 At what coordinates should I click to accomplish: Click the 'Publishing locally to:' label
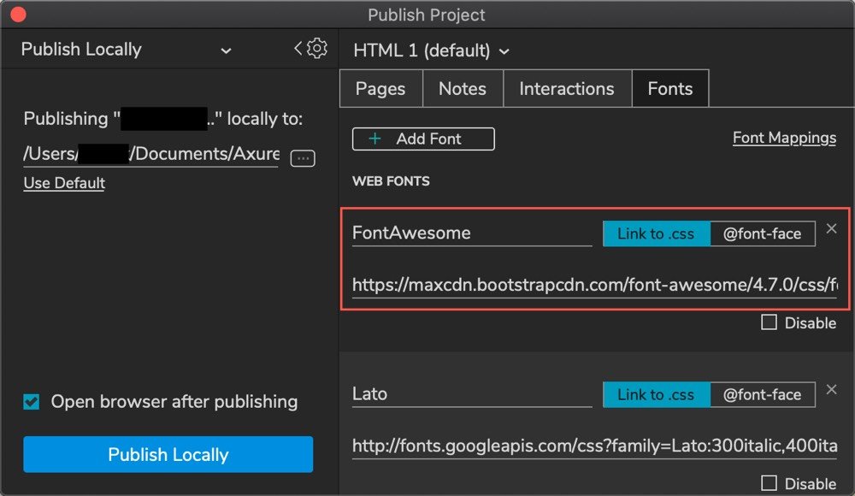click(x=163, y=118)
